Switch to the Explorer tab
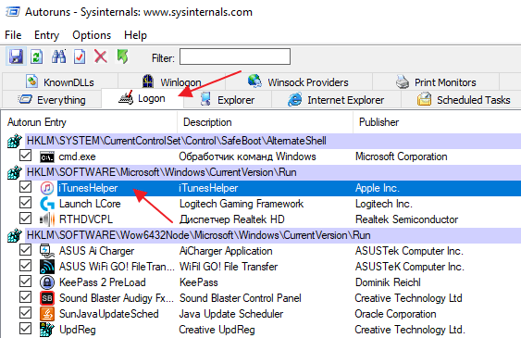Viewport: 521px width, 338px height. click(x=228, y=100)
